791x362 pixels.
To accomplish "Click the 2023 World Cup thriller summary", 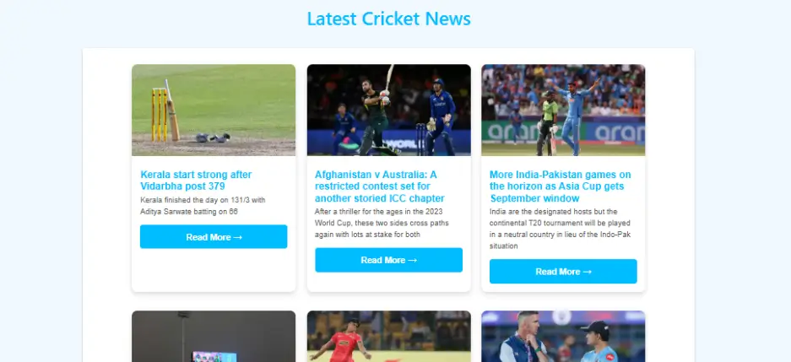I will tap(382, 223).
